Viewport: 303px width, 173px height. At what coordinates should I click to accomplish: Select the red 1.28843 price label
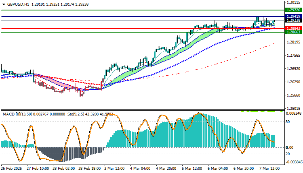[x=294, y=29]
